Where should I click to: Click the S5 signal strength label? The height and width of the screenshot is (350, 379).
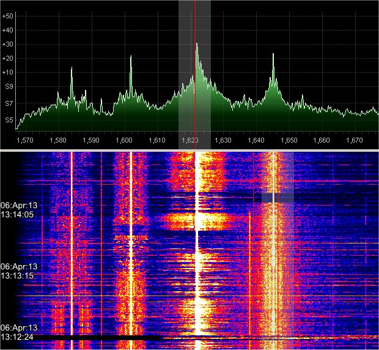(7, 120)
